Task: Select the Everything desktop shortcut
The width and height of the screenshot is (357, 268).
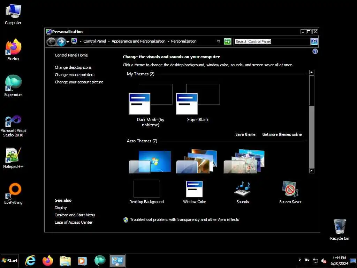Action: [x=13, y=193]
